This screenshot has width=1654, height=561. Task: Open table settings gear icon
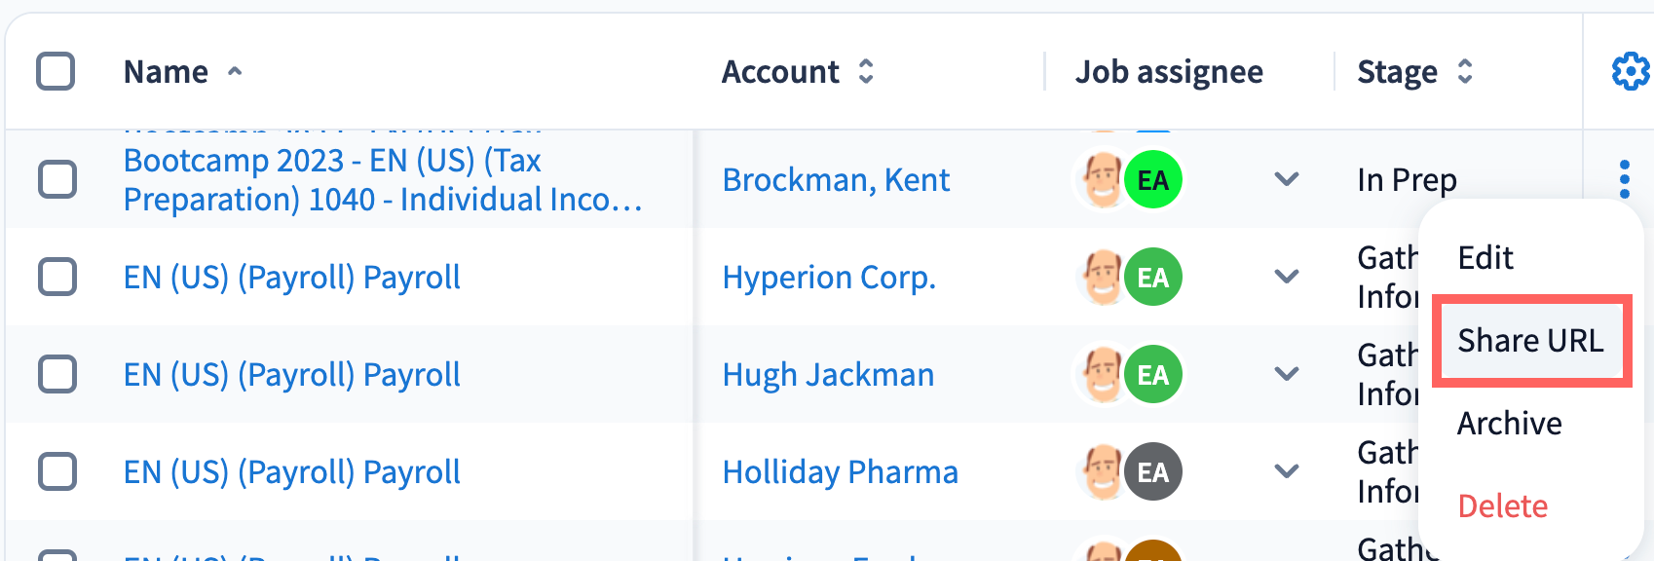(1630, 71)
